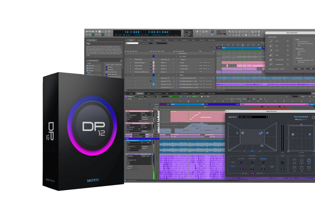
Task: Toggle the Ensemble Brass stem checkmark
Action: [288, 65]
